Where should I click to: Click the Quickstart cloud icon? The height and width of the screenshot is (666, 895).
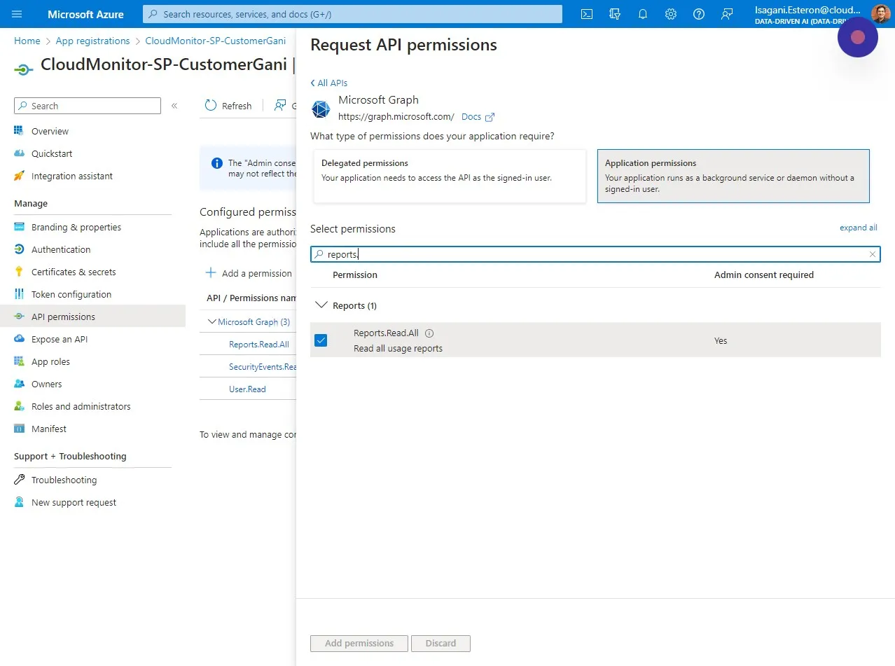point(19,153)
